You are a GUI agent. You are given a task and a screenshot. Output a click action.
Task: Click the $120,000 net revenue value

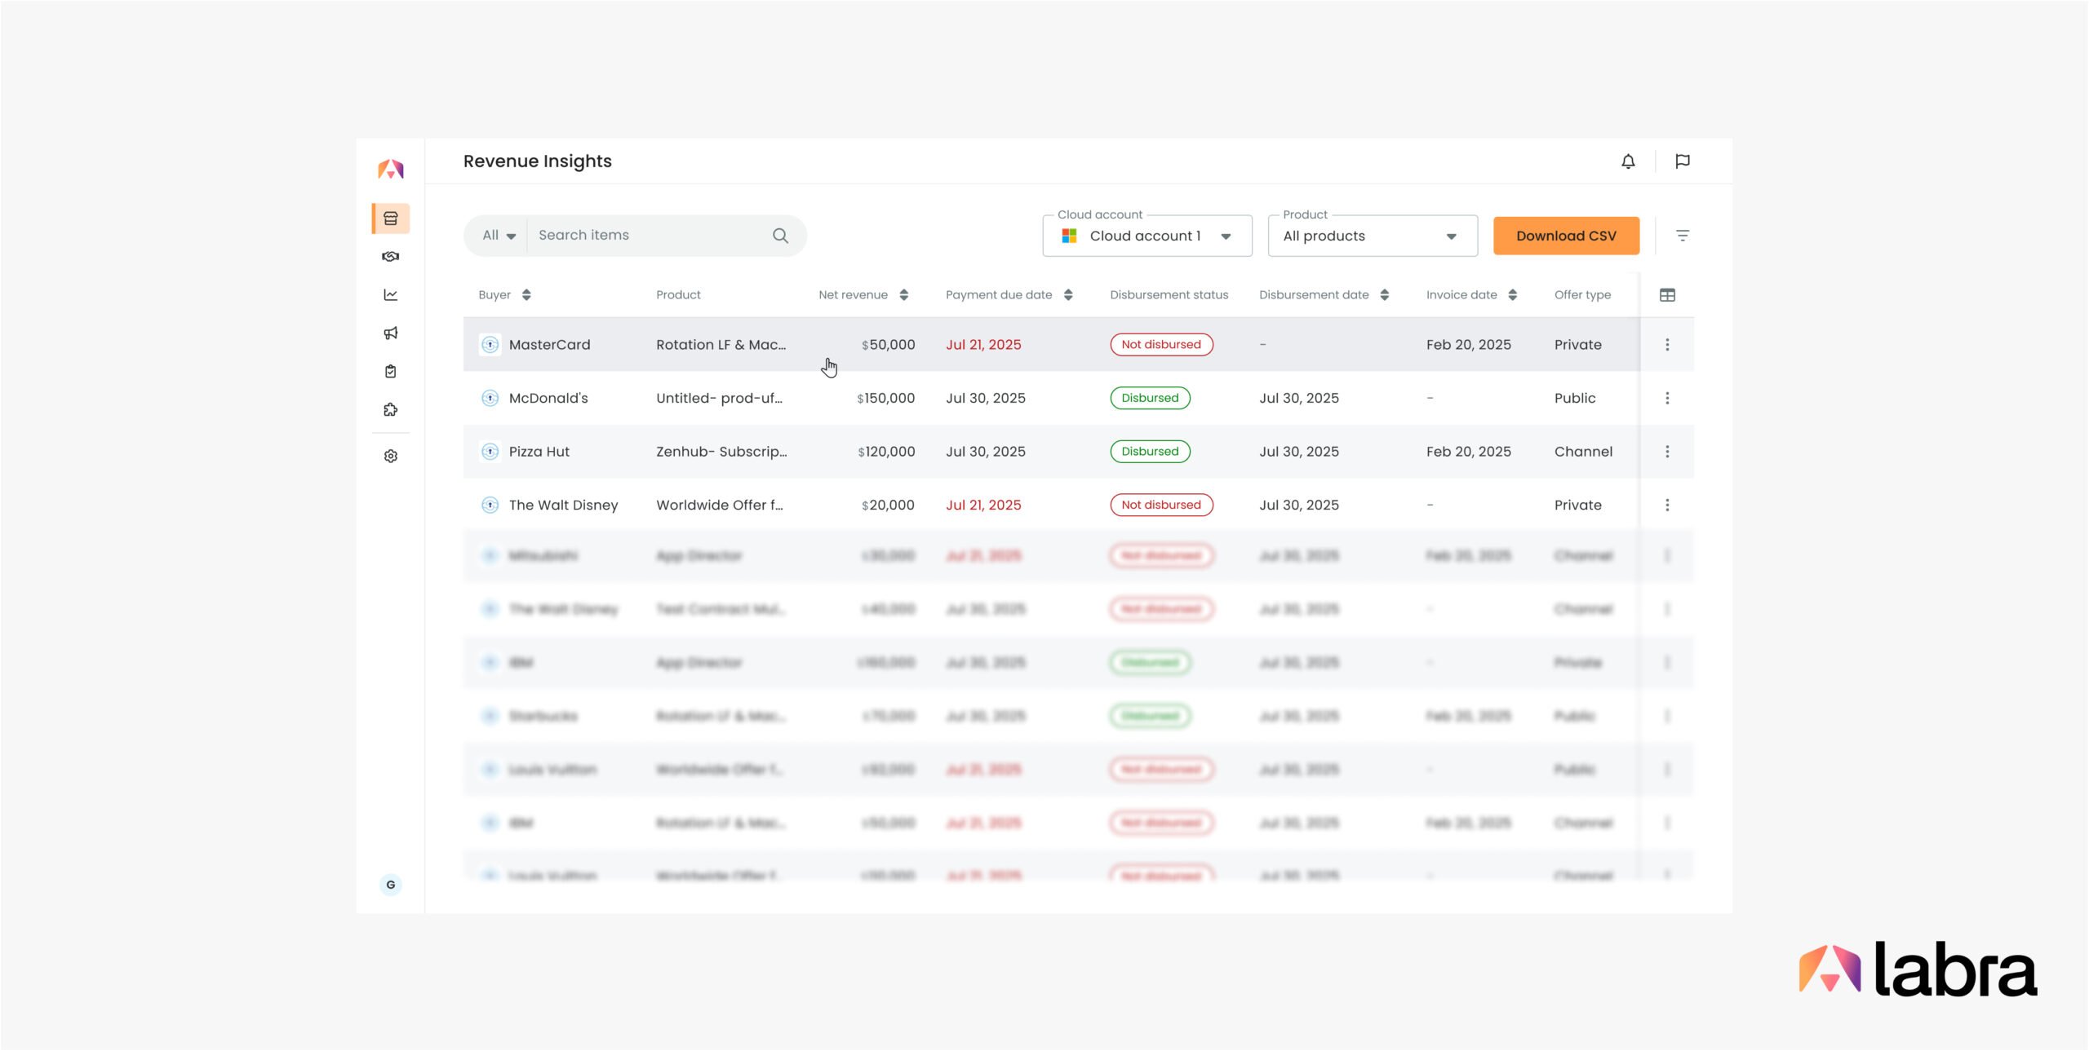tap(886, 452)
